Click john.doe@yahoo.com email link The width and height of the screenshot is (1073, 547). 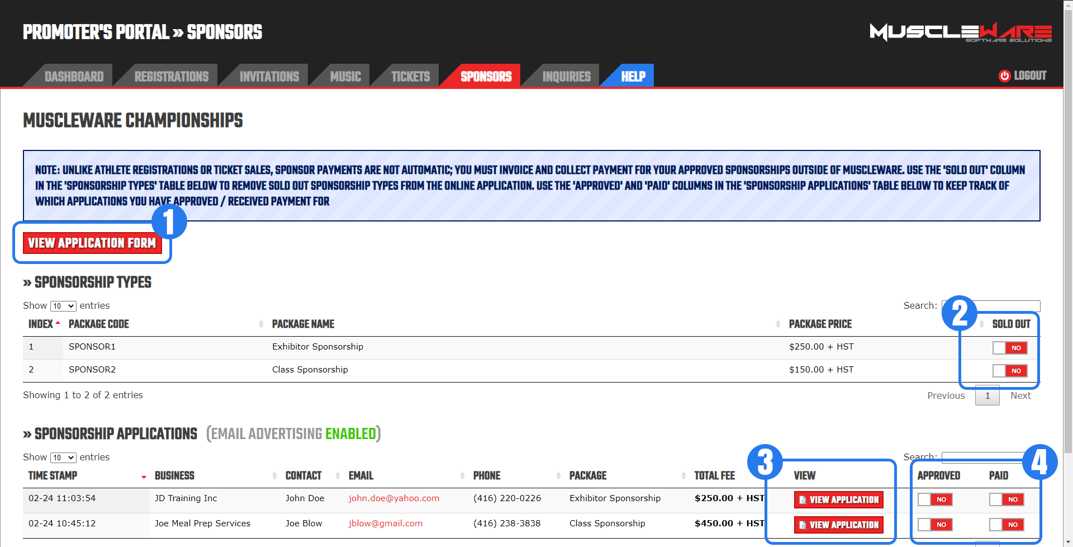pyautogui.click(x=393, y=498)
